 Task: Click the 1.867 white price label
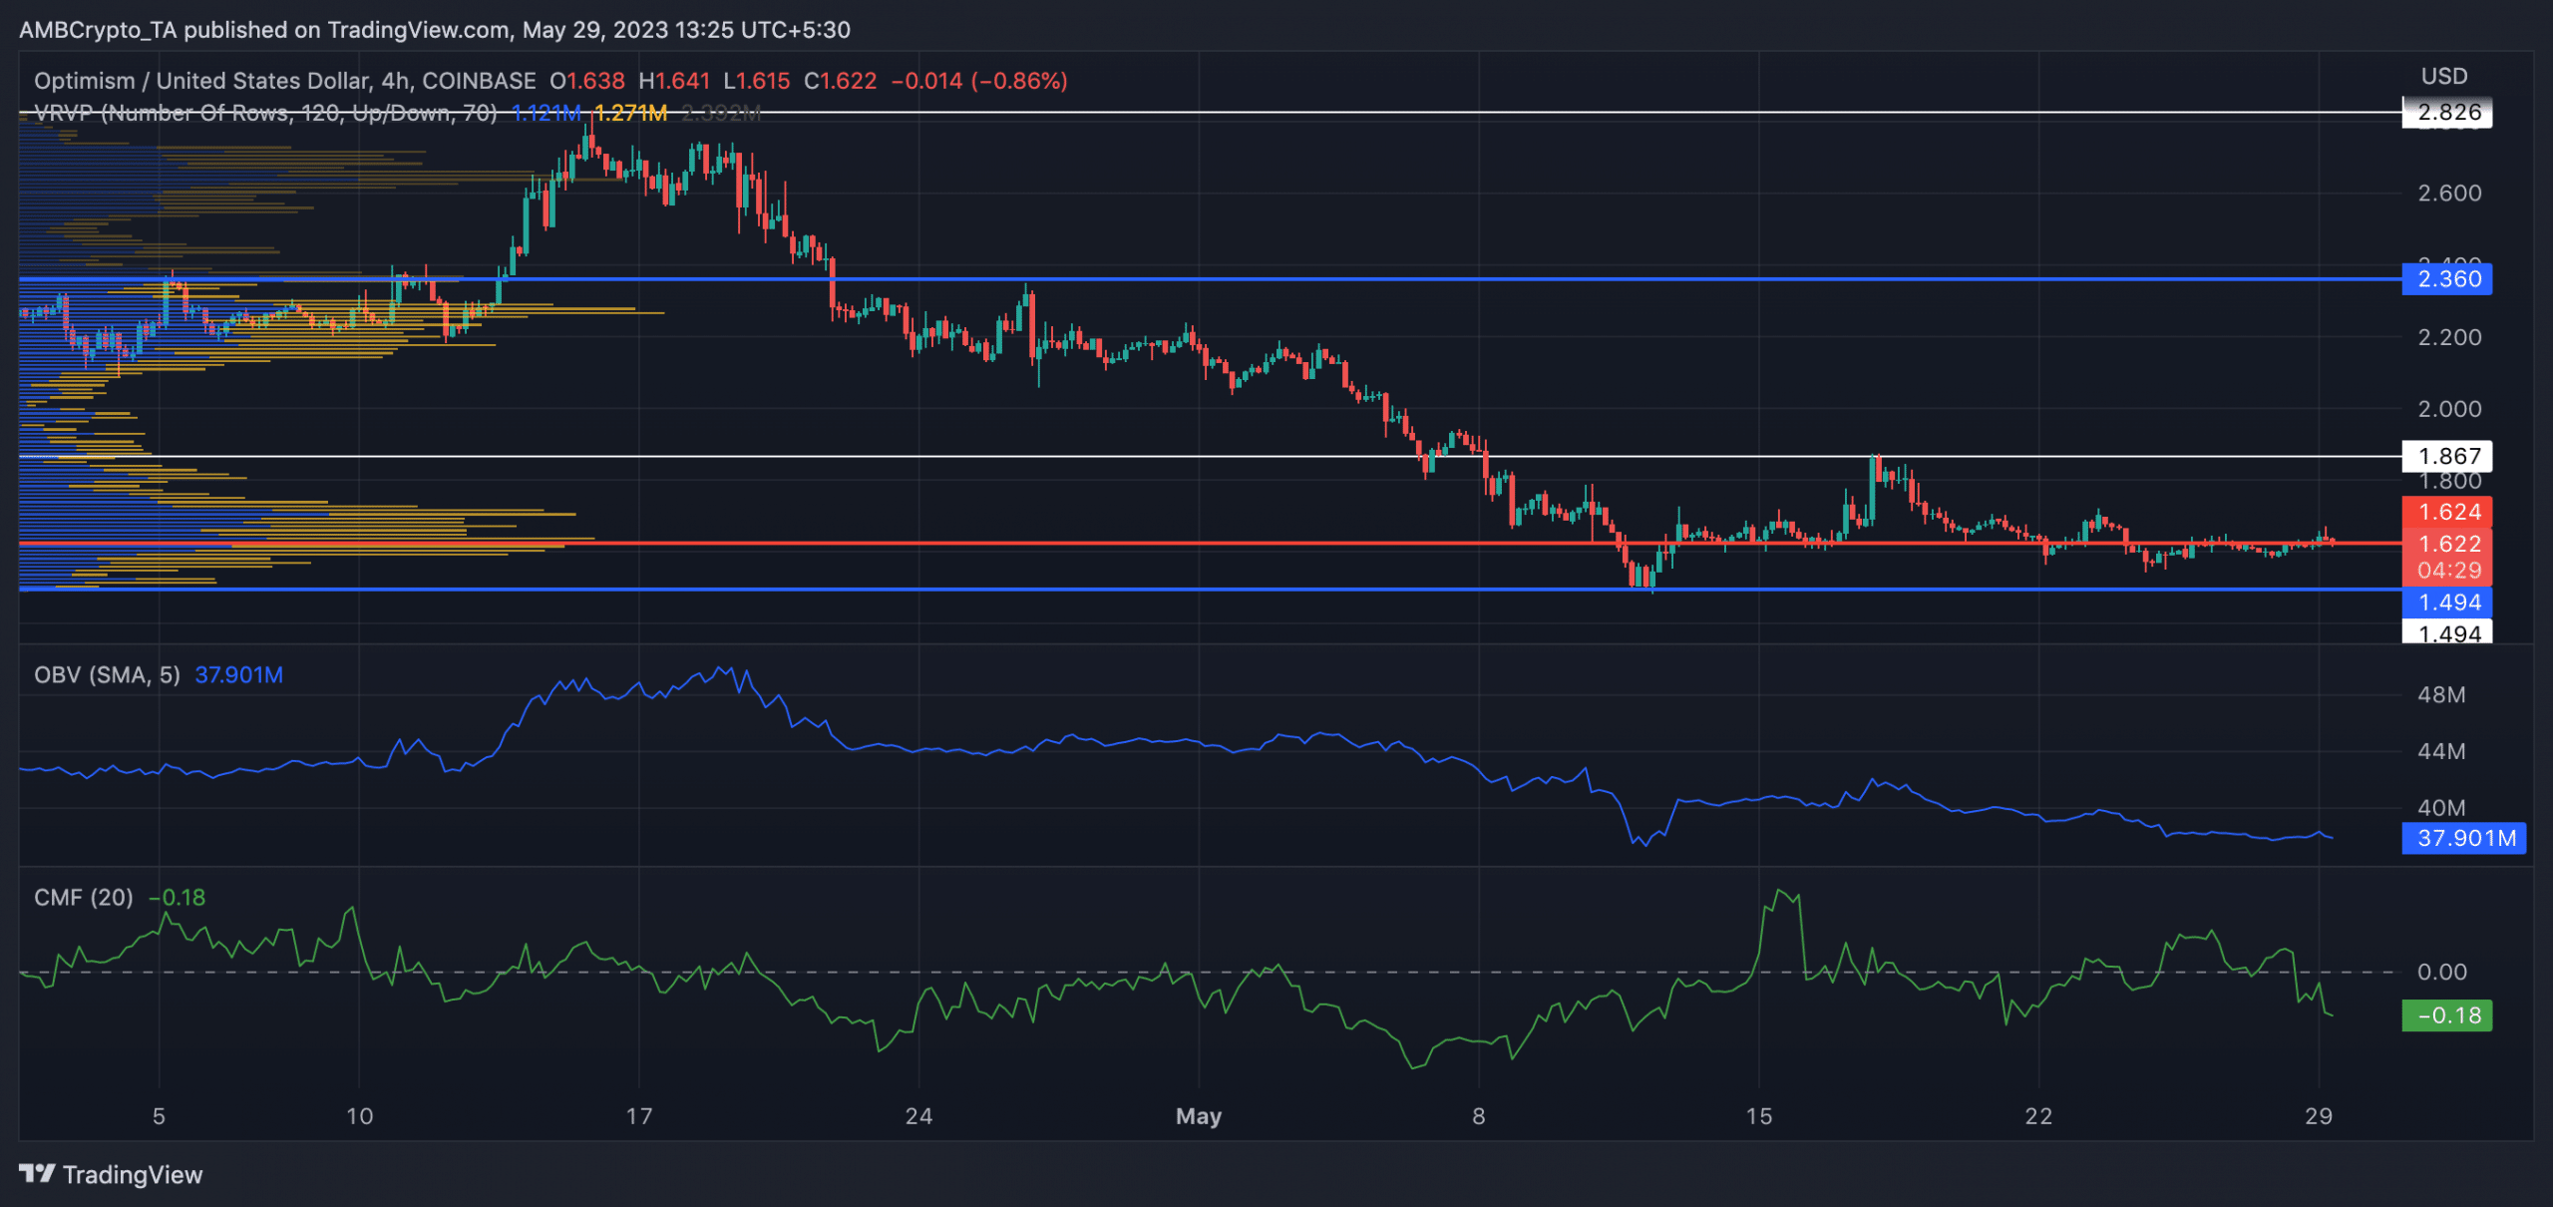2448,456
